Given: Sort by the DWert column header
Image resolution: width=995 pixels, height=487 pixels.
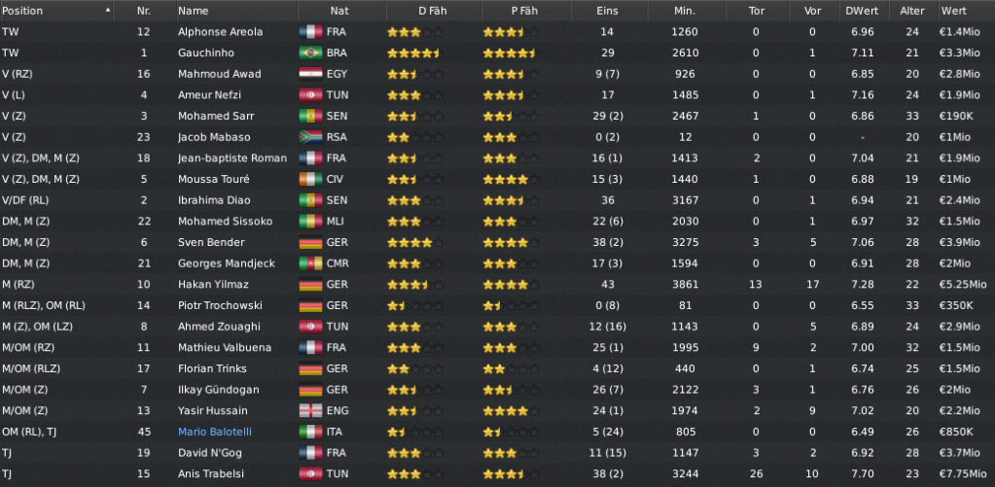Looking at the screenshot, I should [863, 11].
